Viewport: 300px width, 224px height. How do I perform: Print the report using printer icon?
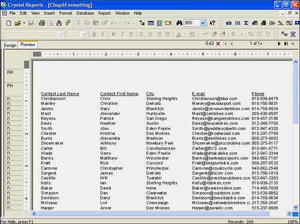pos(42,23)
